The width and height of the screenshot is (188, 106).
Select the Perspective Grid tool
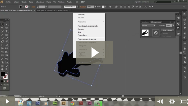tap(7, 52)
